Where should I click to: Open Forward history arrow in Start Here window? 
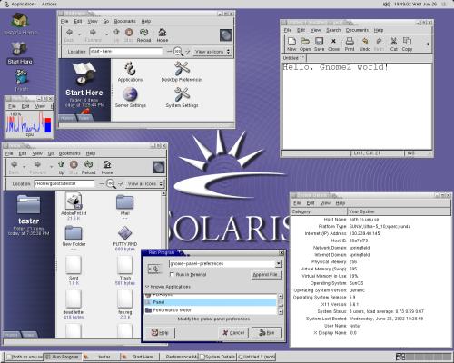point(106,34)
